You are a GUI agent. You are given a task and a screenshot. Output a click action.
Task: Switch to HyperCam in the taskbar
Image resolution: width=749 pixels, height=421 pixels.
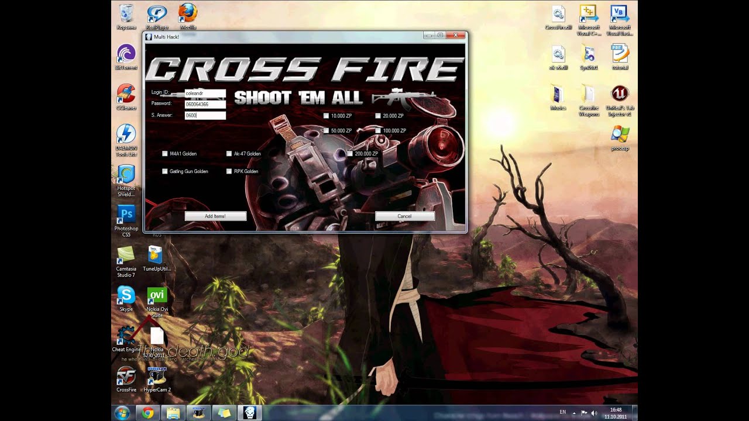(198, 413)
